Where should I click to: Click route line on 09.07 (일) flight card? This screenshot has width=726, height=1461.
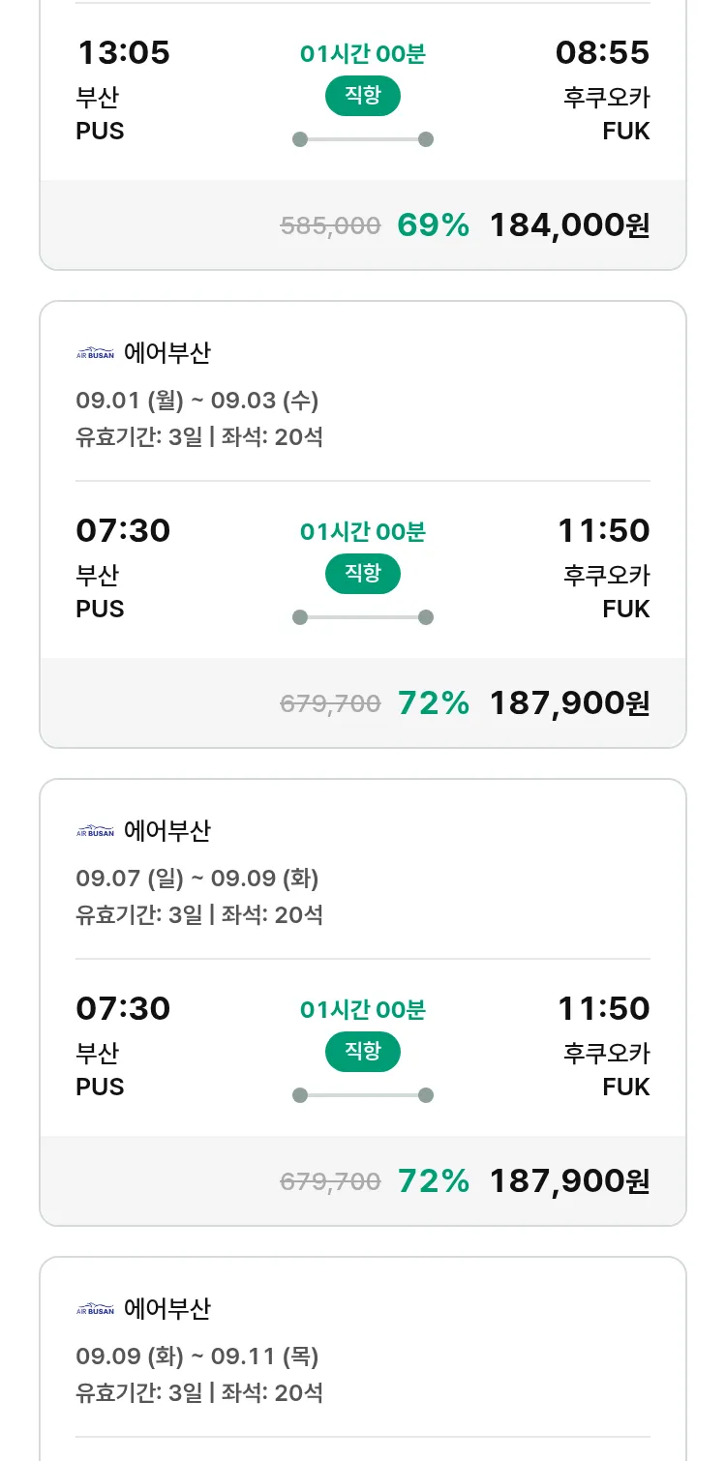(x=362, y=1095)
